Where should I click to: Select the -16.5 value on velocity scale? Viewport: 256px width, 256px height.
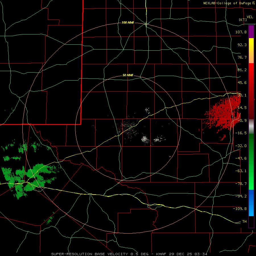241,133
